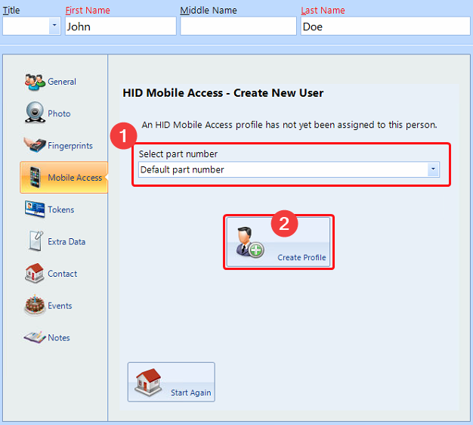Screen dimensions: 473x425
Task: Click the 'Select part number' label
Action: point(178,154)
